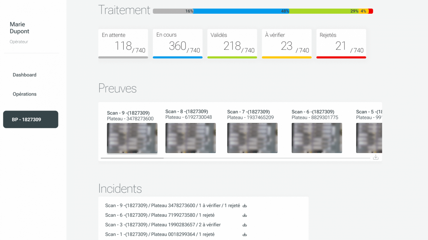Click the green 29% progress bar segment
The height and width of the screenshot is (240, 428).
(323, 11)
